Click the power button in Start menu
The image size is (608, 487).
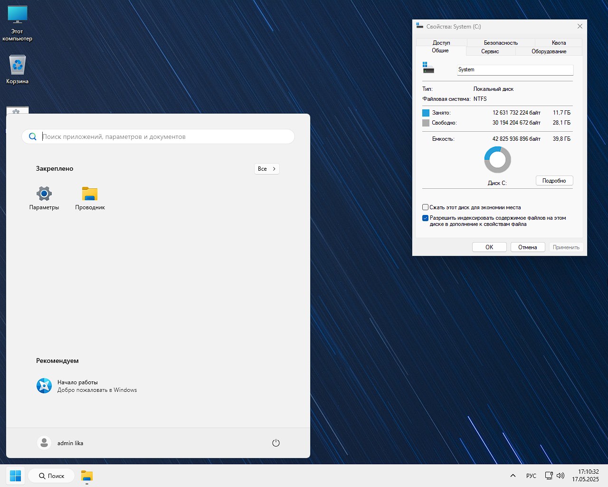pyautogui.click(x=276, y=443)
